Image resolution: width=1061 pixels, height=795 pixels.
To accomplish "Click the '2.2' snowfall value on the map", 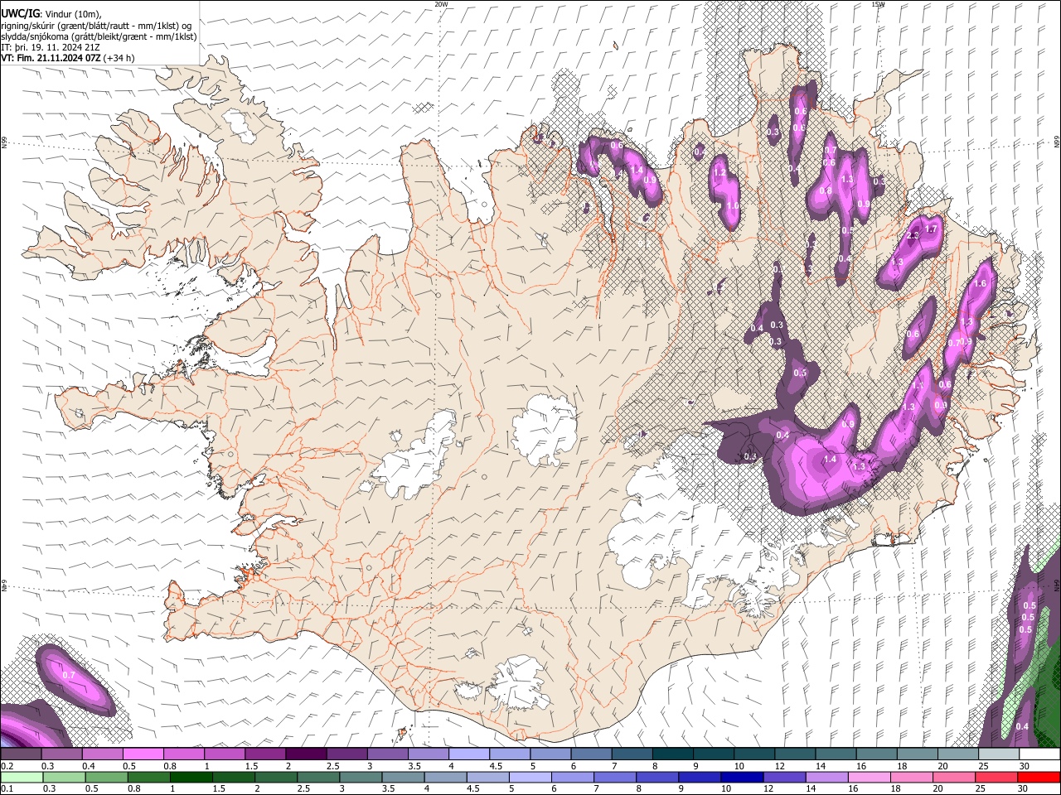I will (913, 236).
